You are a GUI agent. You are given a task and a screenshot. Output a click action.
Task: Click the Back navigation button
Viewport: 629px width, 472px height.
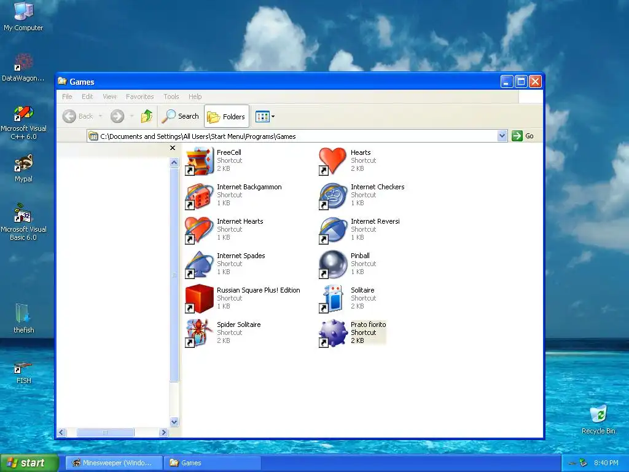click(x=78, y=116)
